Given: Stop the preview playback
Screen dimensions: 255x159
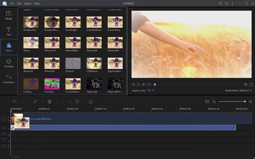Looking at the screenshot, I should click(149, 84).
